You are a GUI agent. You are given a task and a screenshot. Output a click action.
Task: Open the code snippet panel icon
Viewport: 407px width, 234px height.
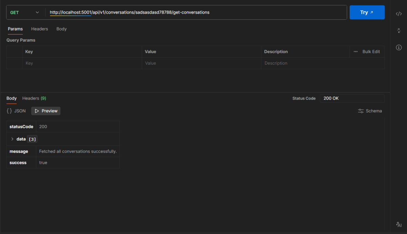click(399, 14)
